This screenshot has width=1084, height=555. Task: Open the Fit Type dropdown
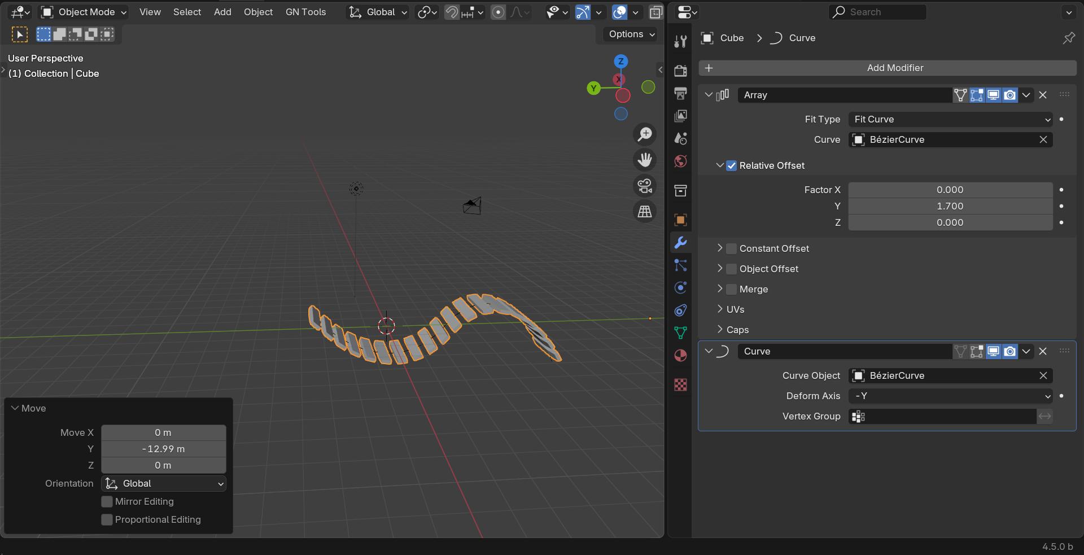pyautogui.click(x=951, y=119)
